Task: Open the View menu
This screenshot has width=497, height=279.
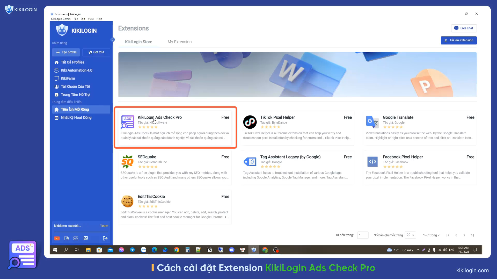Action: point(91,19)
